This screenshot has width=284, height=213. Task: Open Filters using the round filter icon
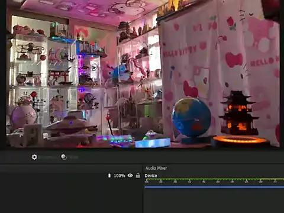click(64, 157)
